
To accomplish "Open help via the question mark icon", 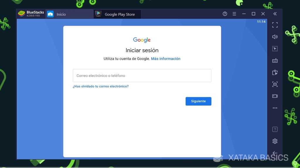I will pyautogui.click(x=224, y=14).
